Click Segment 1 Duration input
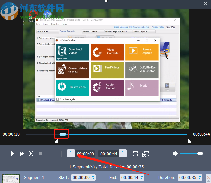Viewport: 211px width, 183px height. pyautogui.click(x=190, y=178)
